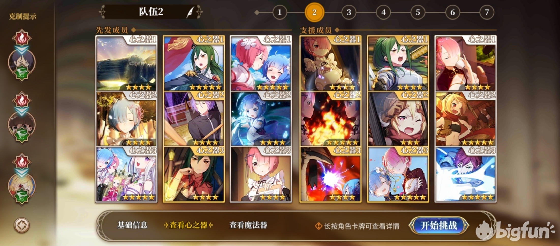
Task: Click the 克制提示 label
Action: 22,16
